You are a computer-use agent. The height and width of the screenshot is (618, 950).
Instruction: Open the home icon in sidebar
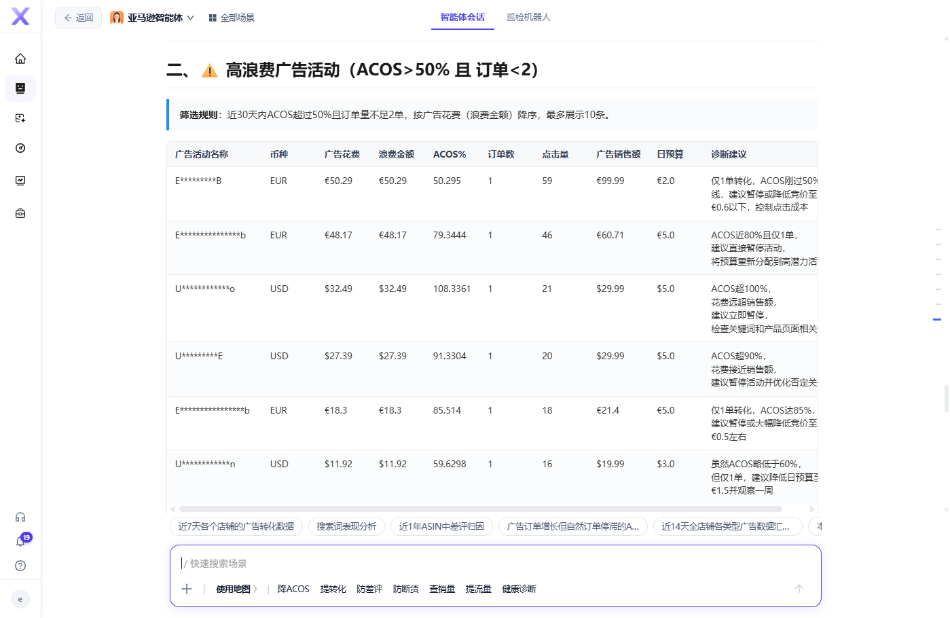(20, 58)
